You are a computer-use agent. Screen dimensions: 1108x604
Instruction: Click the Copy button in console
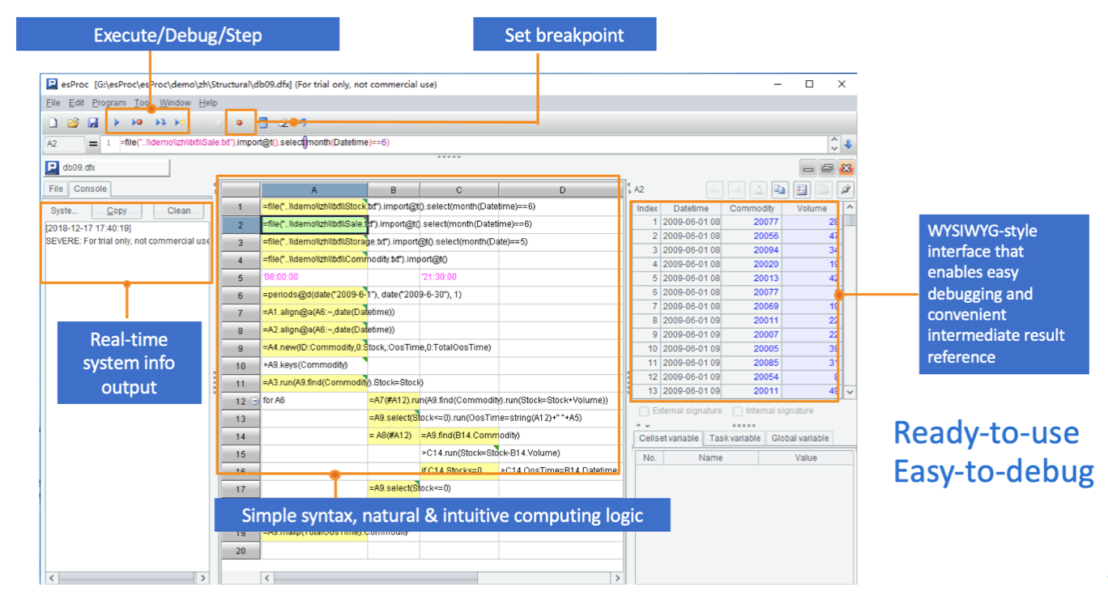tap(117, 211)
